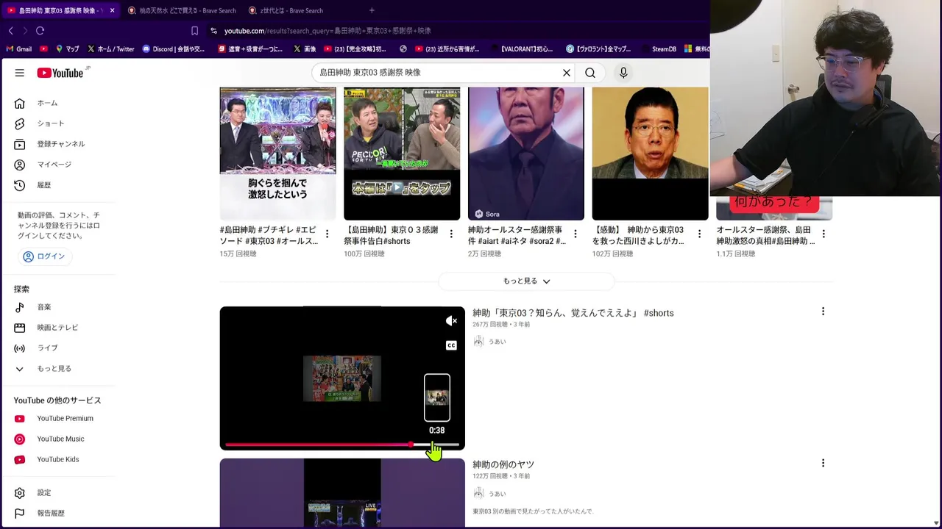
Task: Clear the search box with the X icon
Action: 567,73
